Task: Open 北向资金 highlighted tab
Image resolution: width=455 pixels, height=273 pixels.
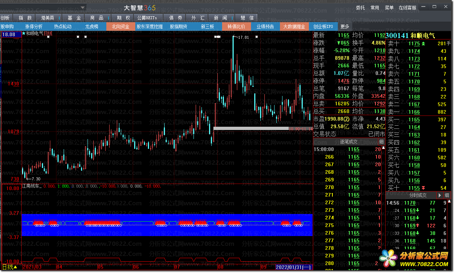Action: 120,26
